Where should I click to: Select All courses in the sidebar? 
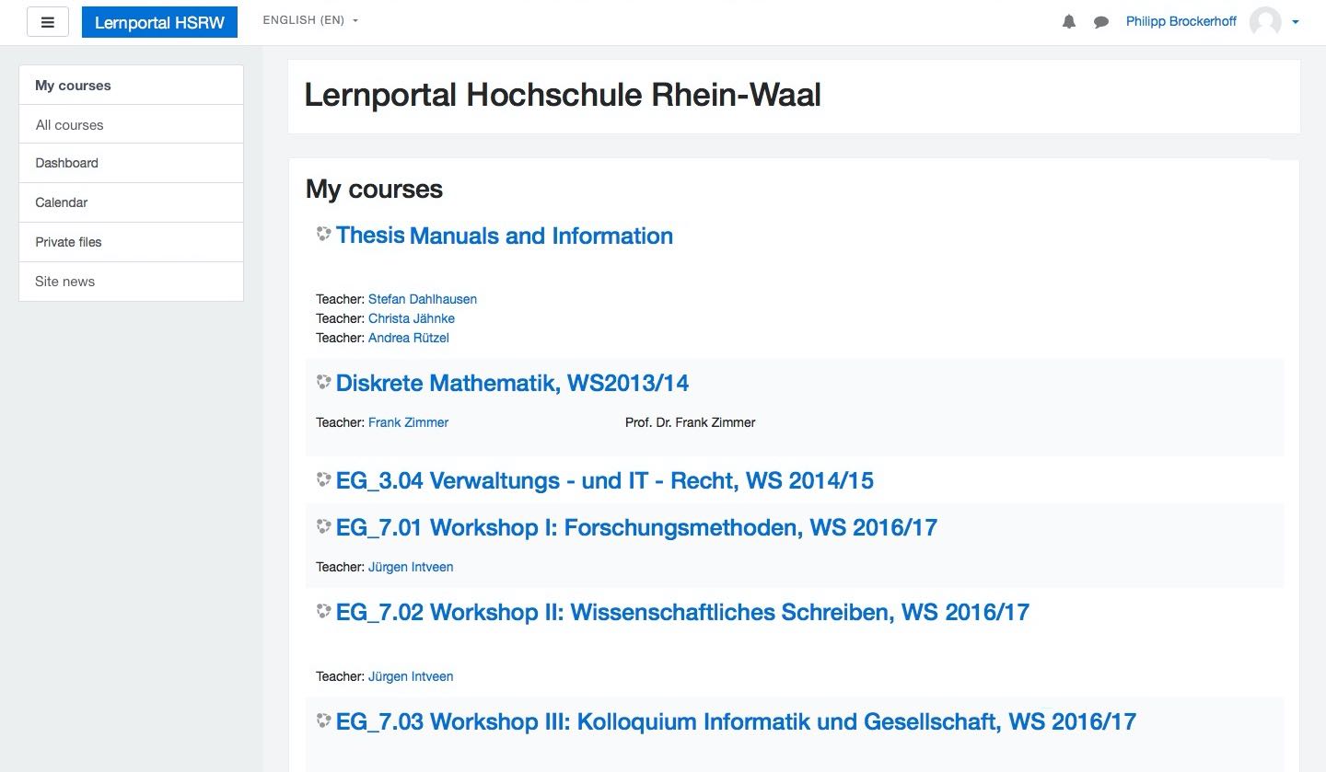69,125
